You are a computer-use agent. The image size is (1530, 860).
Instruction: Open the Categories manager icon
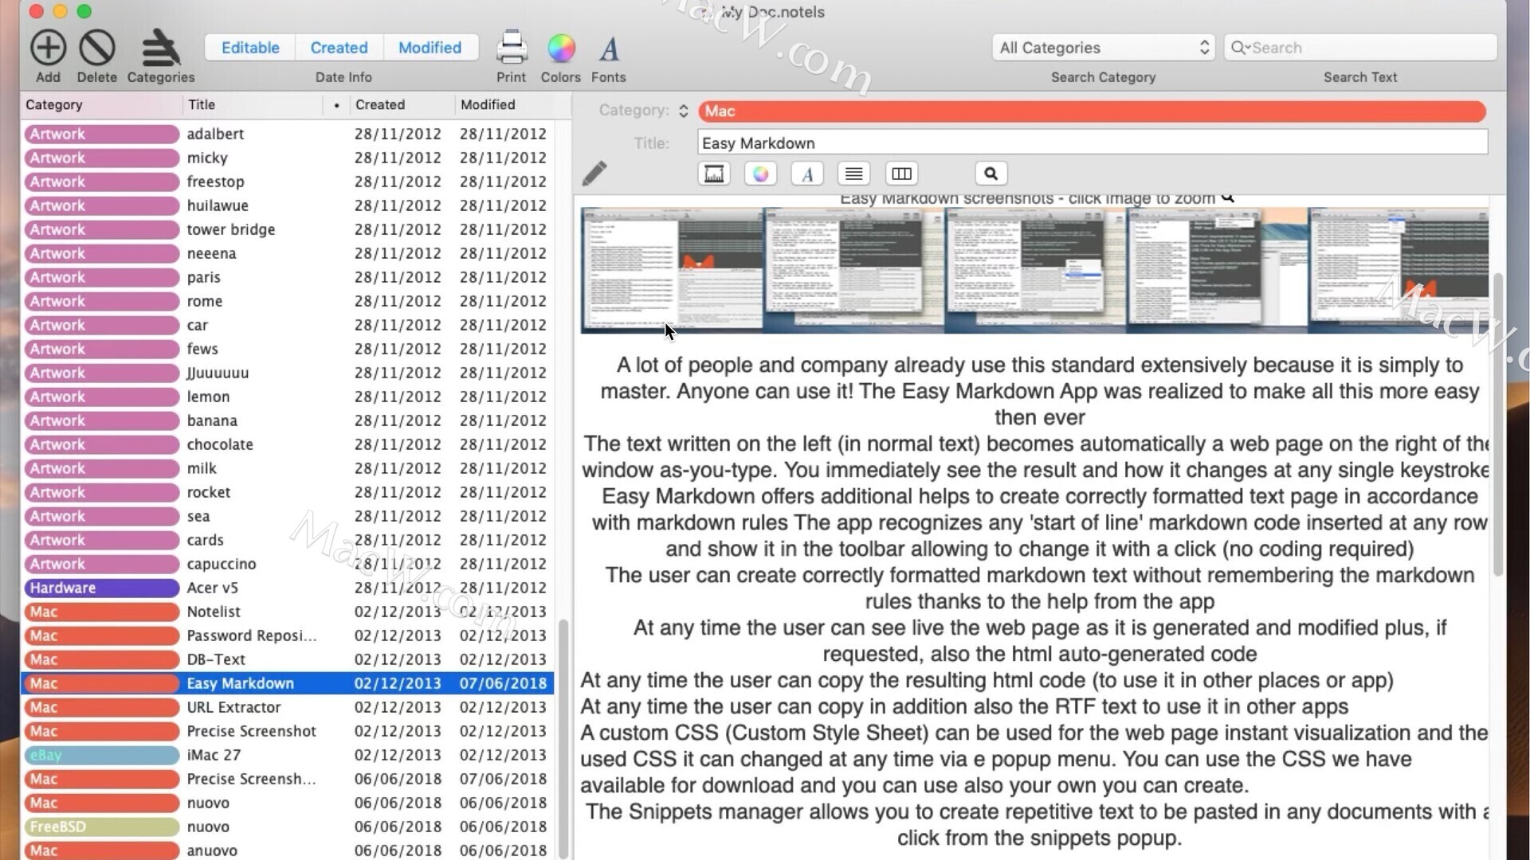[x=161, y=48]
